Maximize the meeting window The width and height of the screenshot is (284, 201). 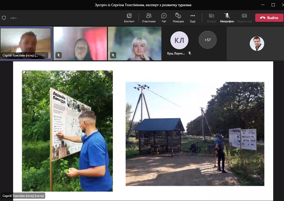point(273,5)
